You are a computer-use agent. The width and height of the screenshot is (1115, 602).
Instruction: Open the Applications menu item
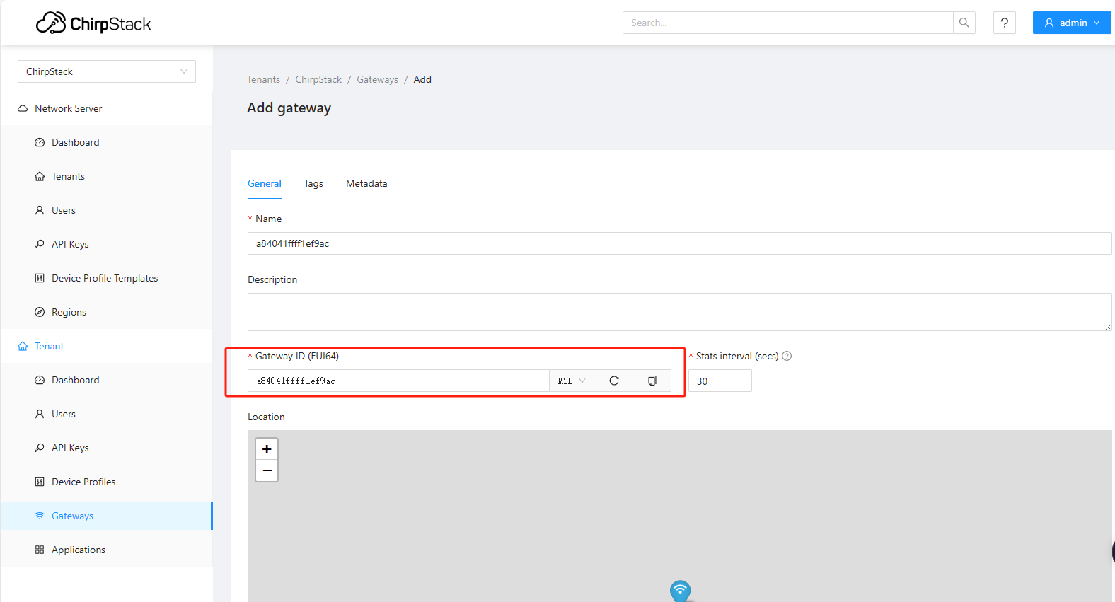(x=106, y=550)
